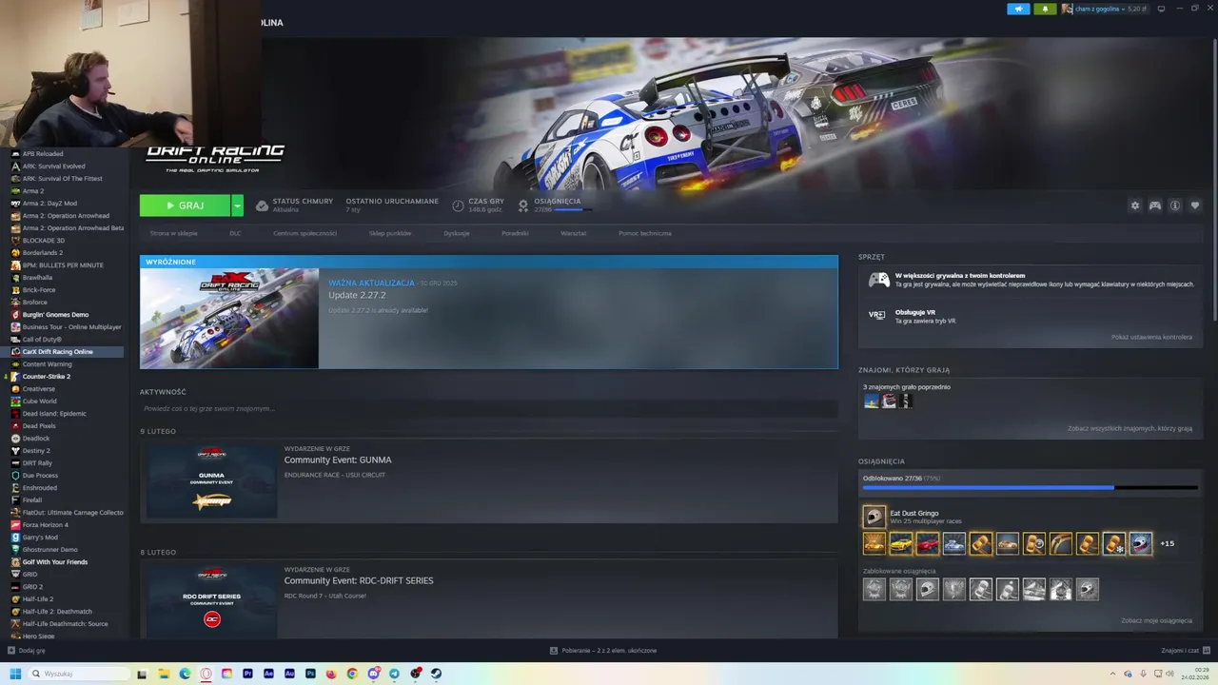Viewport: 1218px width, 685px height.
Task: Open Google Chrome from taskbar
Action: click(x=352, y=674)
